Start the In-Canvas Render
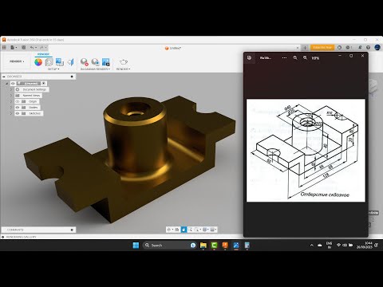Screen dimensions: 383x287 point(85,62)
